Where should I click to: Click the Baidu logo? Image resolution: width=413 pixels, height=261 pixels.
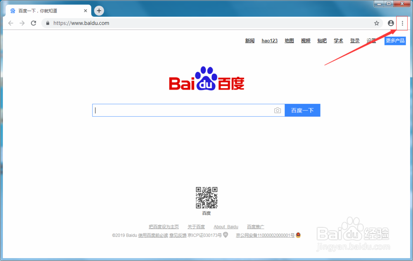coord(206,78)
